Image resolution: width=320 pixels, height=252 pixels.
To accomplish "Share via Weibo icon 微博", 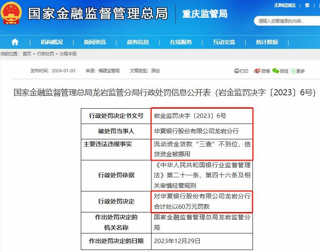I will (262, 71).
